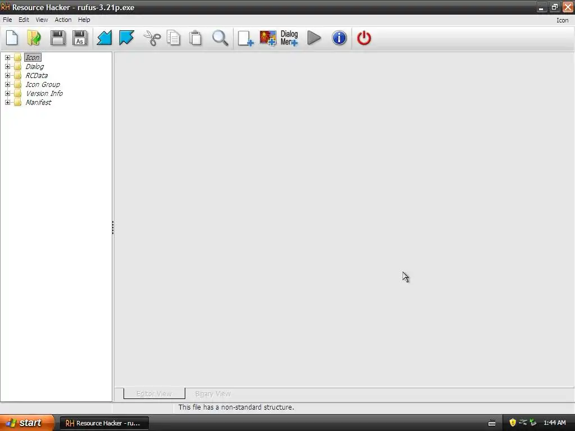Click the Add image resource icon

[x=268, y=38]
